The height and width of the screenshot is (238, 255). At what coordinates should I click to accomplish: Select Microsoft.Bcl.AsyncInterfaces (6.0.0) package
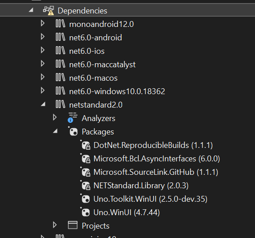pos(157,159)
